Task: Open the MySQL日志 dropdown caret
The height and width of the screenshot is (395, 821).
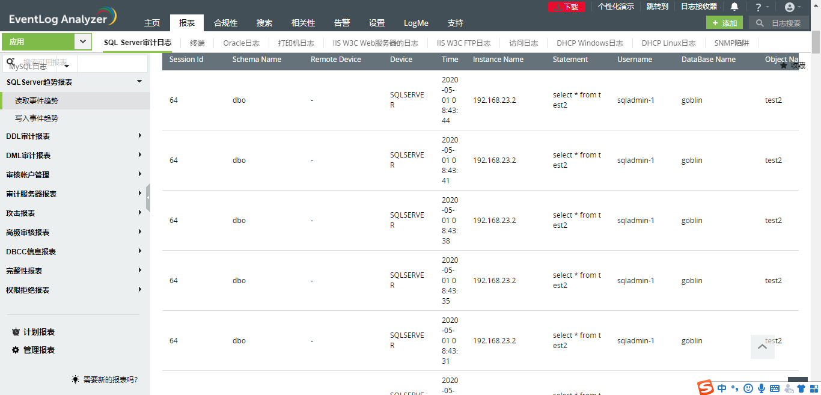Action: click(67, 66)
